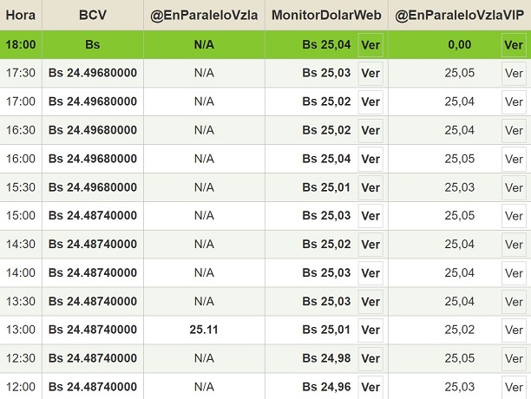
Task: Open MonitorDolarWeb Ver for the 17:30 row
Action: [370, 74]
